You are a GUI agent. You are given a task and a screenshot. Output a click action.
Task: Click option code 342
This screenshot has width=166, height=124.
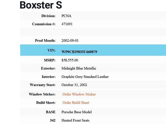(53, 120)
